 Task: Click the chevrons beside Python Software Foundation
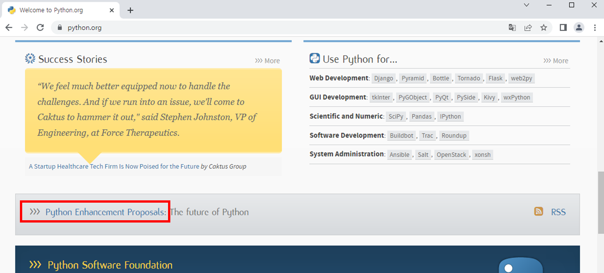pyautogui.click(x=35, y=264)
